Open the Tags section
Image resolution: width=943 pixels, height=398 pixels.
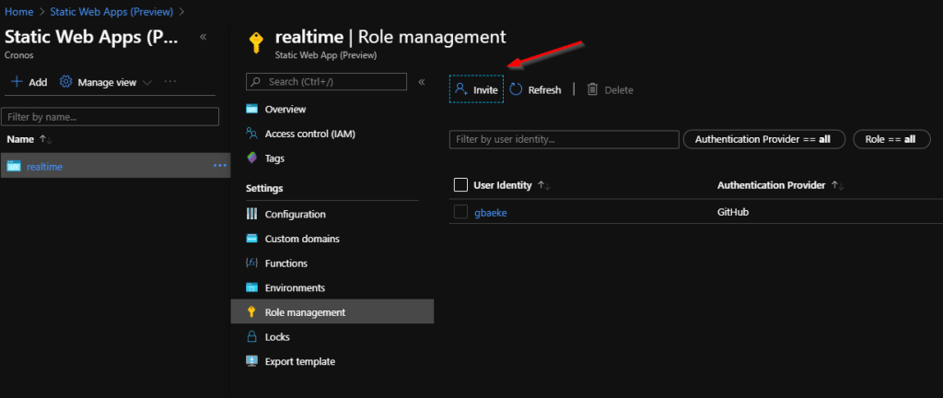click(274, 158)
